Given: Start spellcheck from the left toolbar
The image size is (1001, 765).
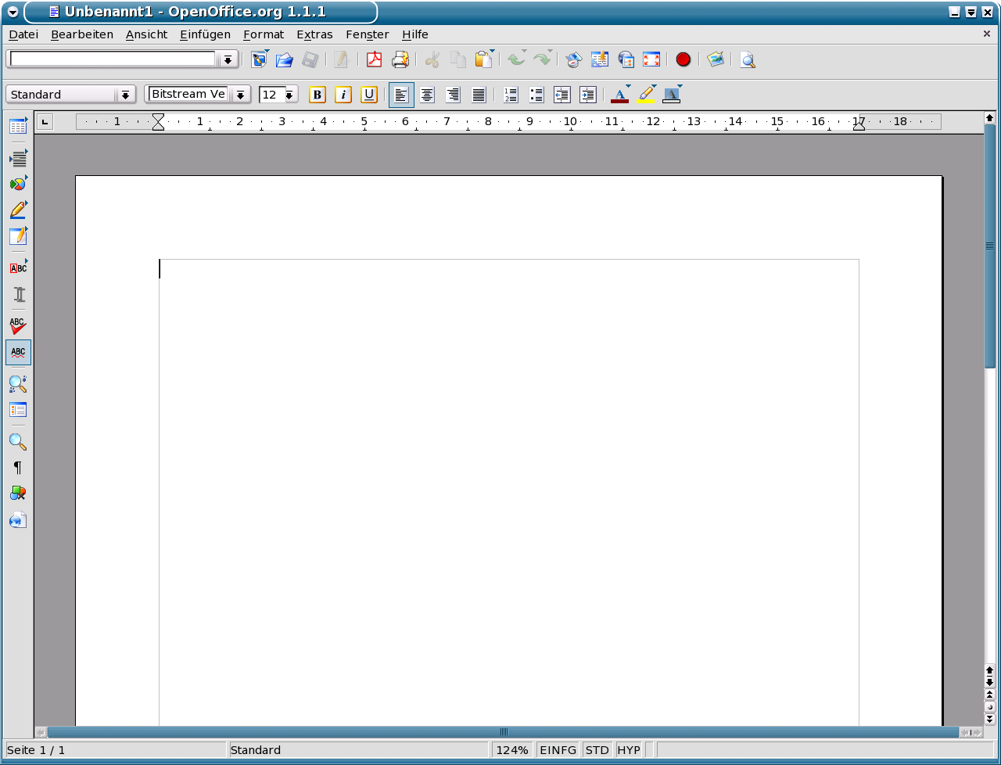Looking at the screenshot, I should tap(18, 325).
